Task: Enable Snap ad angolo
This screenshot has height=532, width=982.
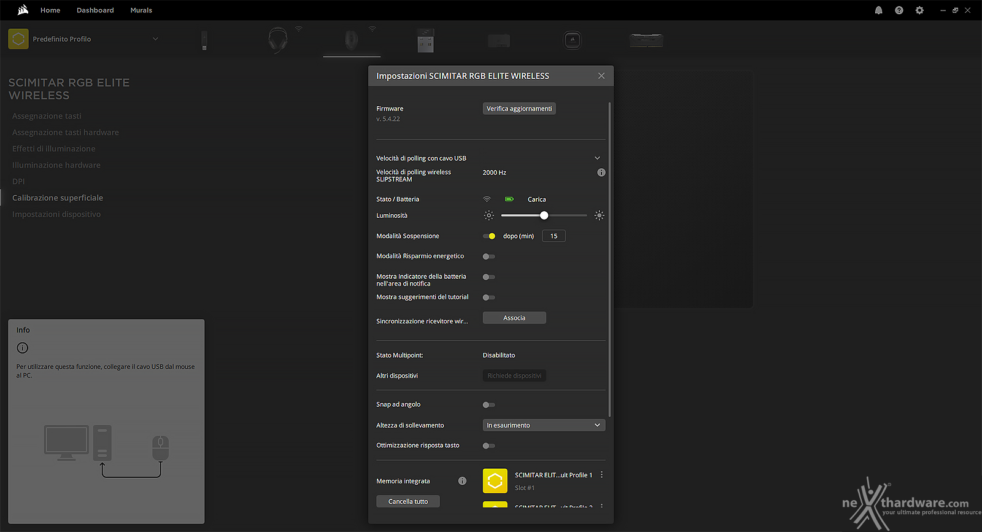Action: point(489,405)
